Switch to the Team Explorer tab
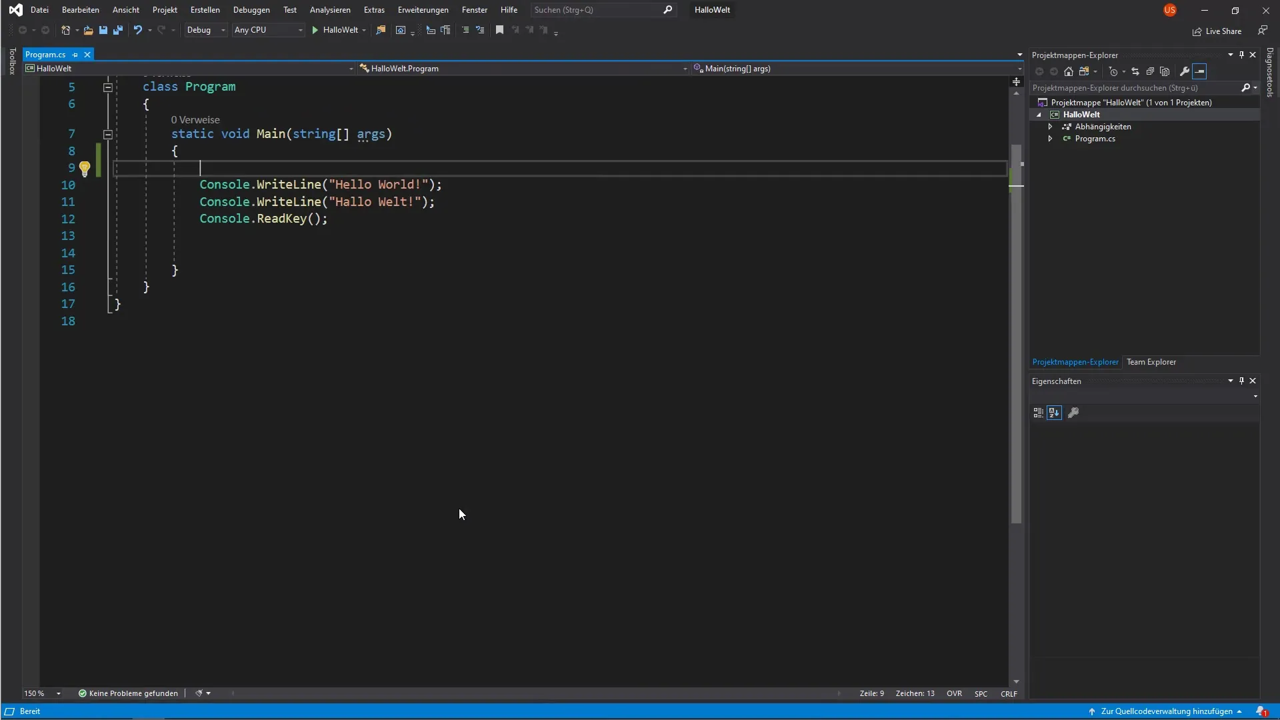This screenshot has width=1280, height=720. point(1151,362)
